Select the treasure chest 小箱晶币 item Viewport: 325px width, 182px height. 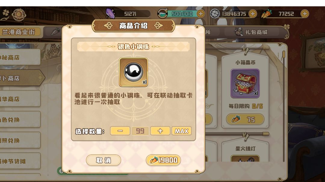click(x=245, y=83)
